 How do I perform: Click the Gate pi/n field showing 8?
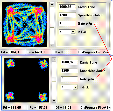coord(69,79)
